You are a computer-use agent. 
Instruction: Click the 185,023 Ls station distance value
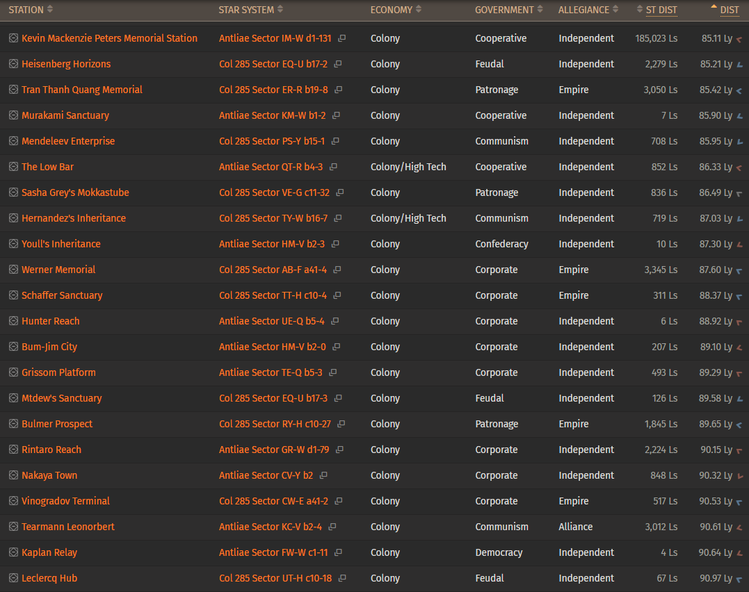click(x=657, y=38)
